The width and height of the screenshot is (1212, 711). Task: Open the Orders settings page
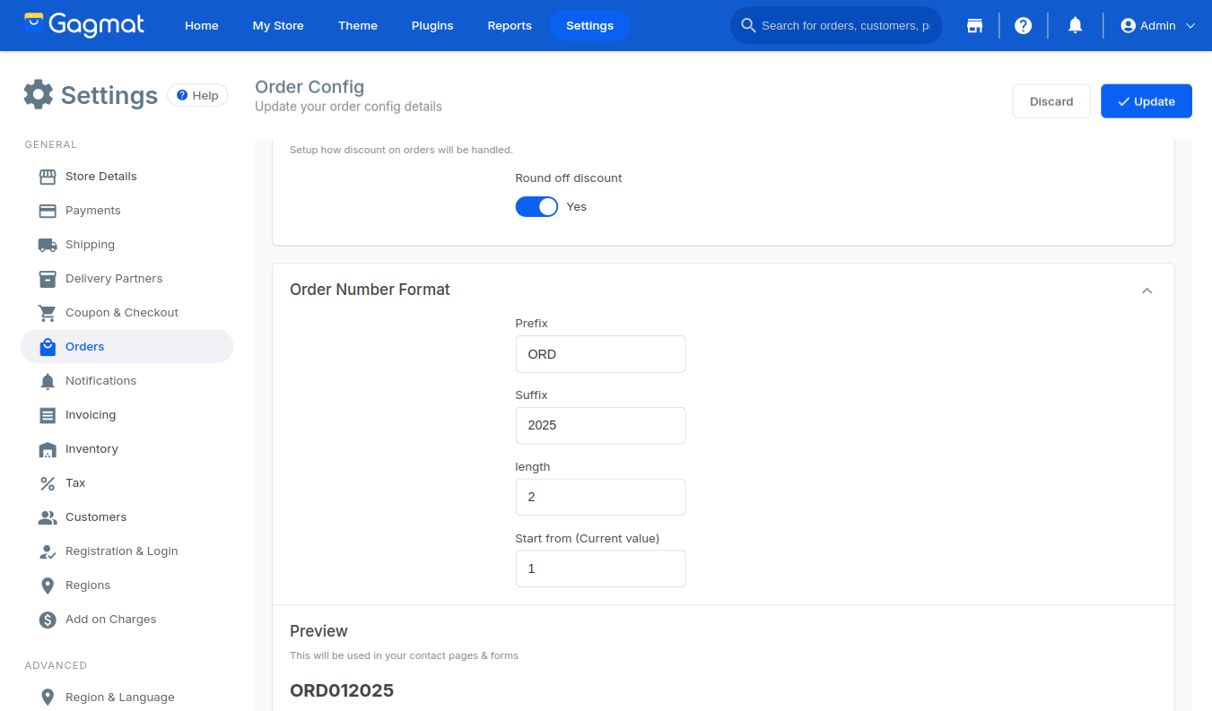pyautogui.click(x=126, y=347)
